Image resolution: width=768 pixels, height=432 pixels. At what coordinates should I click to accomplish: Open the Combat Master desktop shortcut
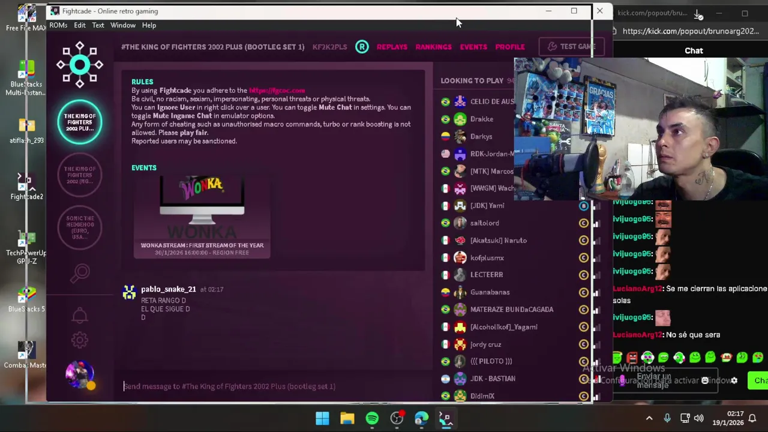pyautogui.click(x=25, y=355)
